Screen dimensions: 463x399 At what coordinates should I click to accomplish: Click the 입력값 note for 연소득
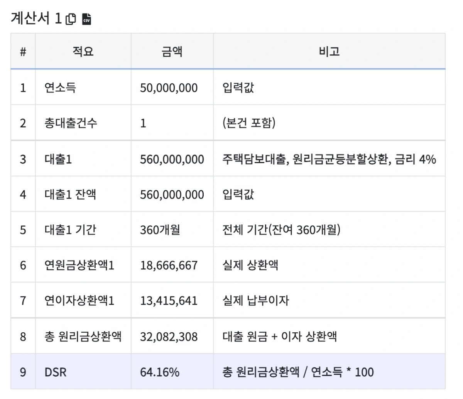pos(235,88)
